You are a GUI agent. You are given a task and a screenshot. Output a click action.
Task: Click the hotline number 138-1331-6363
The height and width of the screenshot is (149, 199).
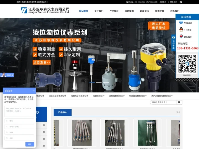tap(188, 48)
